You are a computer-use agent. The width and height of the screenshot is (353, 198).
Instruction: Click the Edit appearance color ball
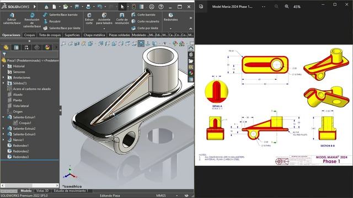(x=175, y=43)
